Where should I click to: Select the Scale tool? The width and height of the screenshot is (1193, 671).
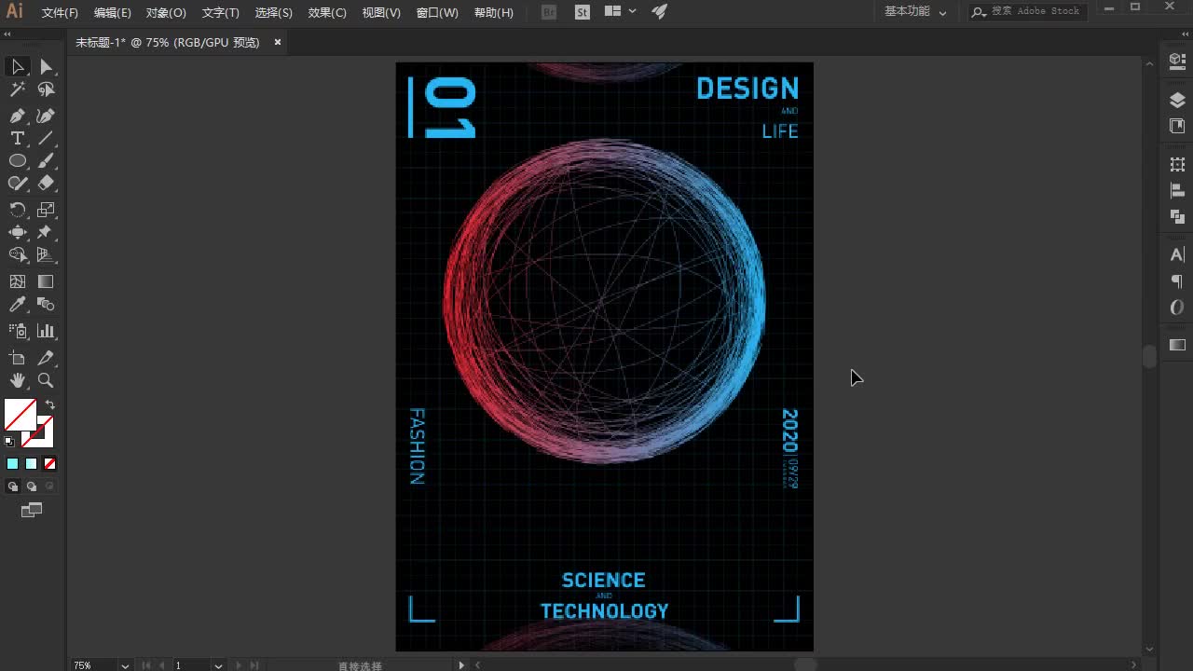(46, 210)
